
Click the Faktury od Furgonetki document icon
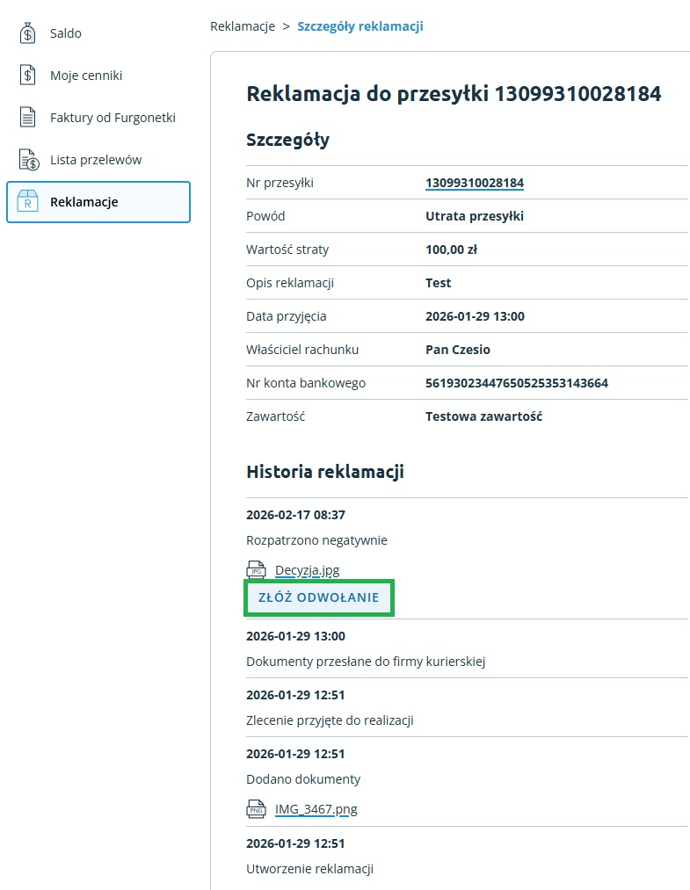tap(28, 118)
